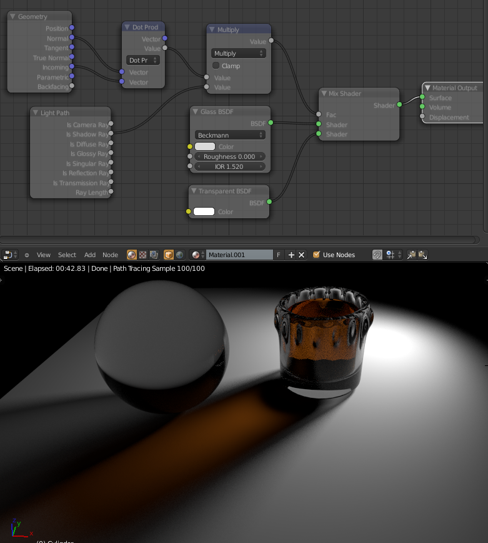The height and width of the screenshot is (543, 488).
Task: Click the plus icon to add new material
Action: point(291,255)
